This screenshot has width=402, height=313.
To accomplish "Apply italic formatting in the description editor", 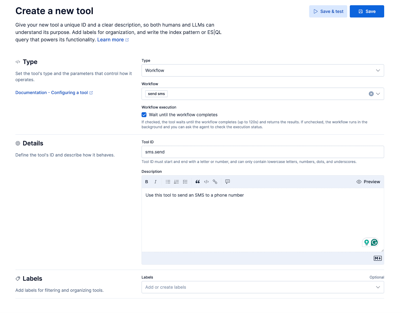I will [x=156, y=182].
